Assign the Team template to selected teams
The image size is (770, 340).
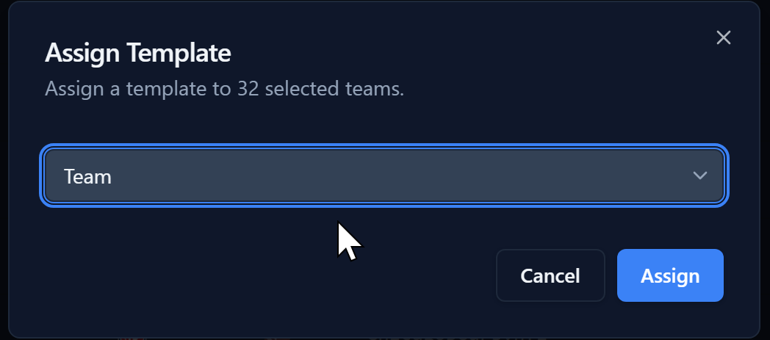[670, 275]
